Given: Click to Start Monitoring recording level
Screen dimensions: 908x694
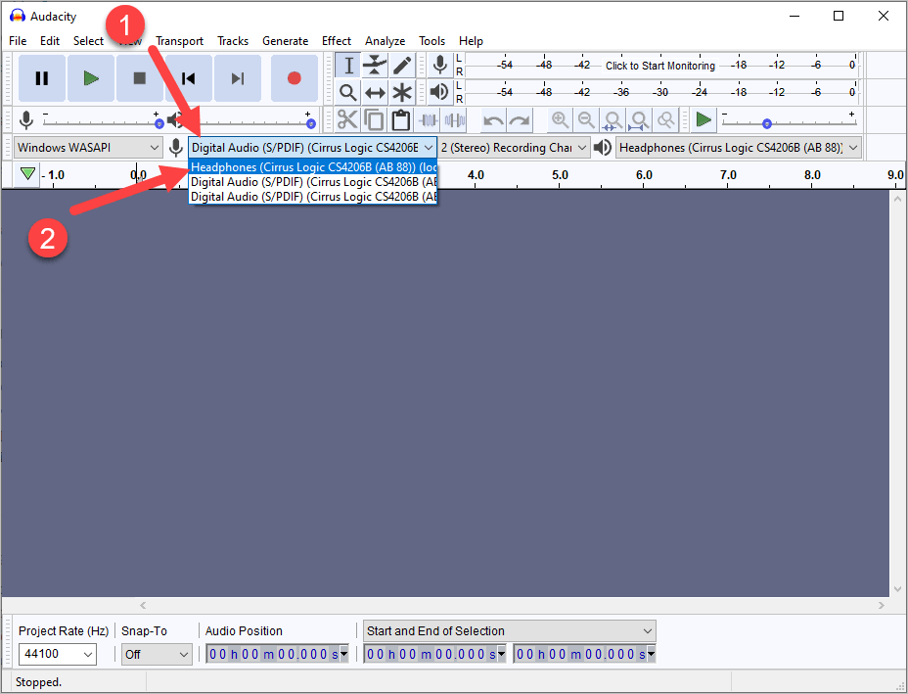Looking at the screenshot, I should 660,66.
